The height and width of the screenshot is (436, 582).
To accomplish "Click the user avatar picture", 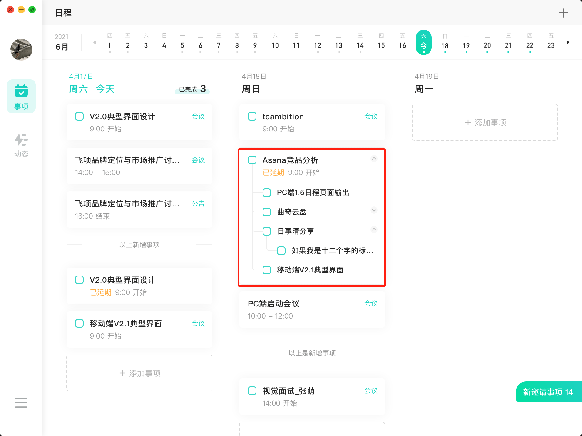I will pos(21,49).
